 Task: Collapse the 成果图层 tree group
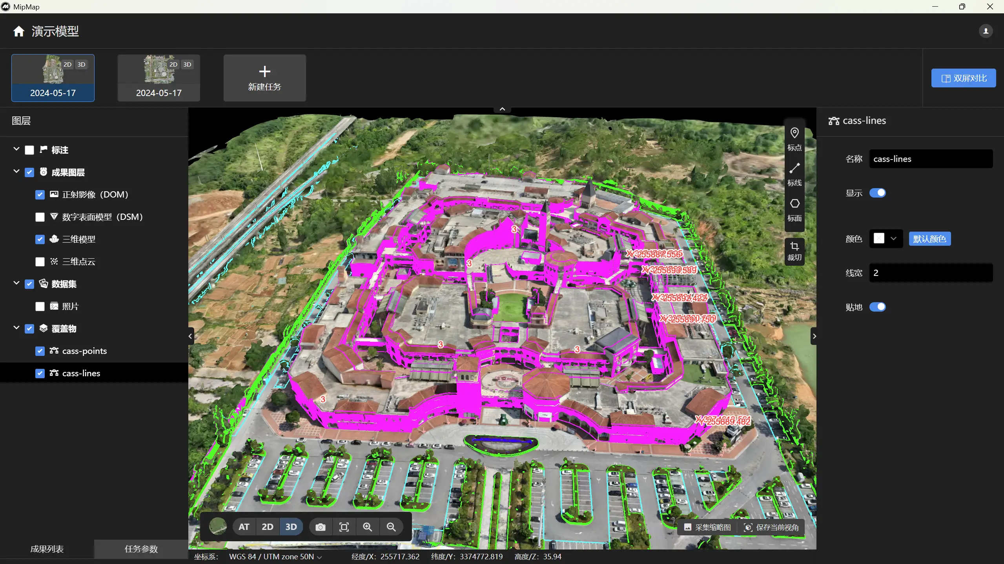pos(16,172)
